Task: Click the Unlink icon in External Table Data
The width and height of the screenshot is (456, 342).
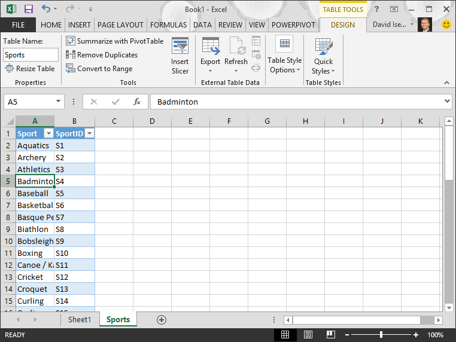Action: tap(256, 68)
